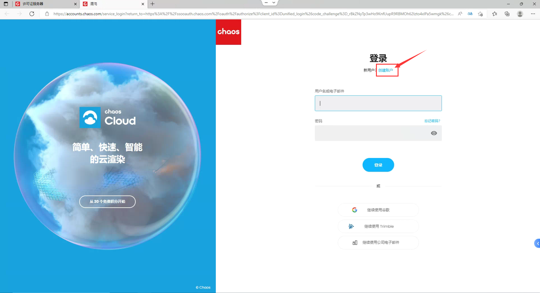Add this page to favorites
The width and height of the screenshot is (540, 293).
tap(481, 14)
